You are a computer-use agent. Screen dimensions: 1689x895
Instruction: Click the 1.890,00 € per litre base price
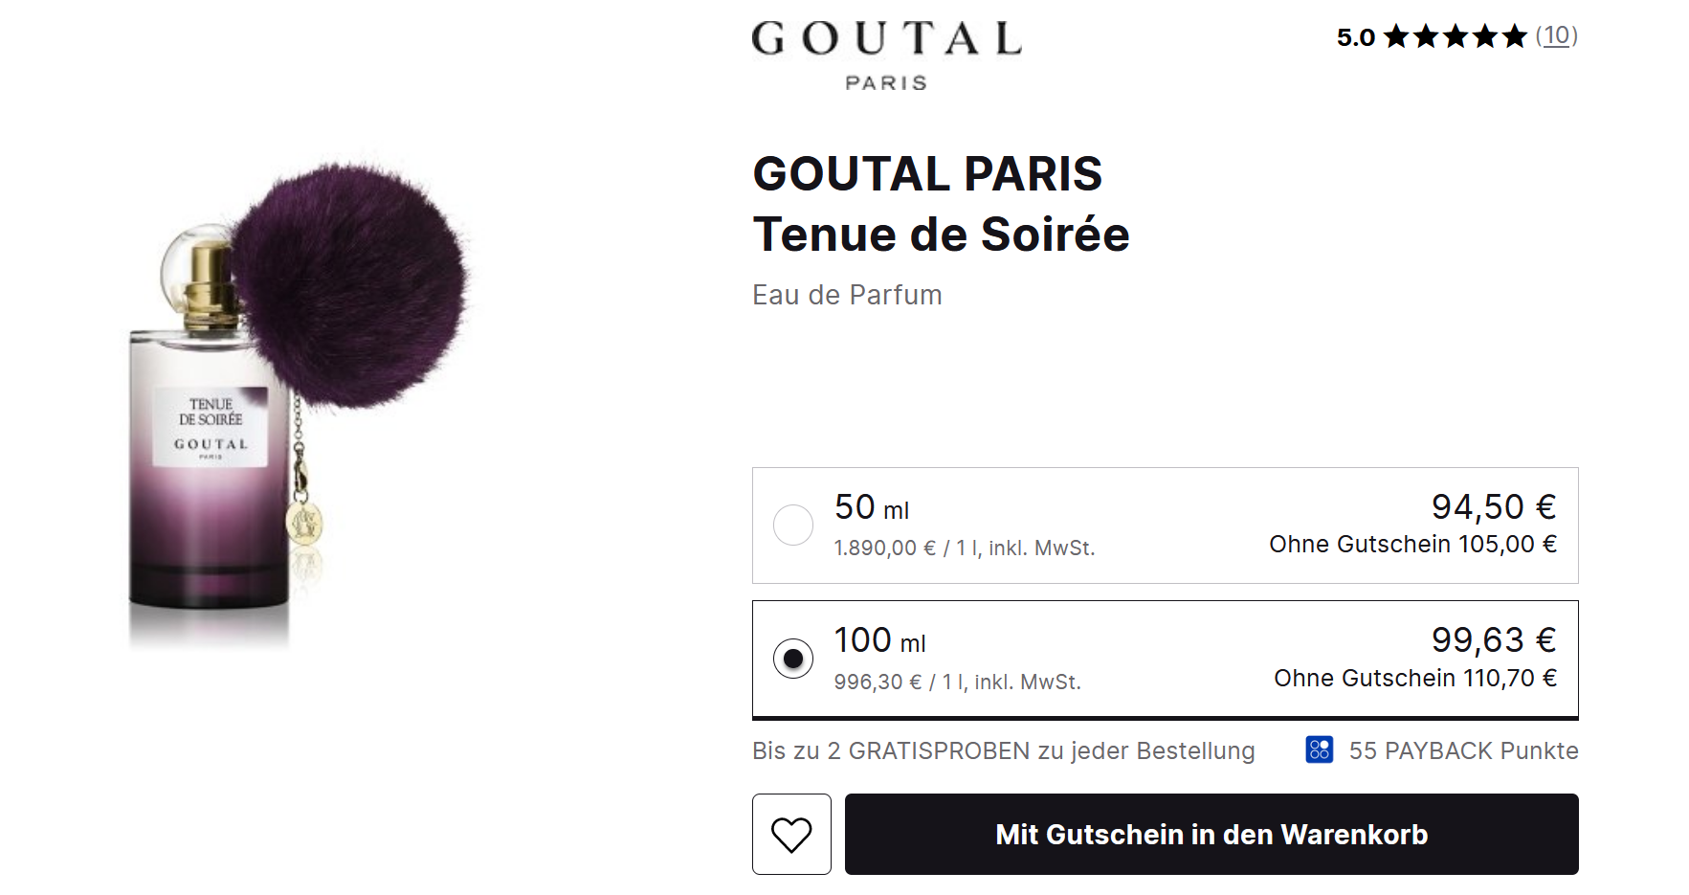point(964,548)
